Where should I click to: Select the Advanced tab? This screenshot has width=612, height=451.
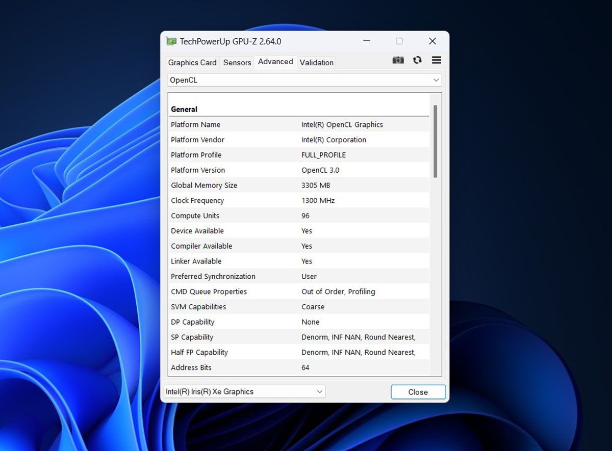pyautogui.click(x=275, y=62)
